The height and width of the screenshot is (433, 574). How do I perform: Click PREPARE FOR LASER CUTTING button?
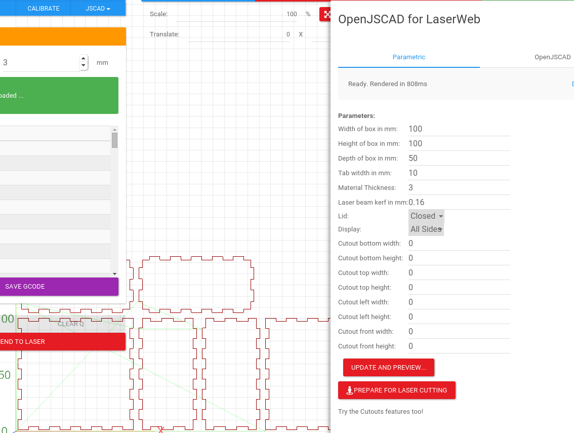coord(397,390)
